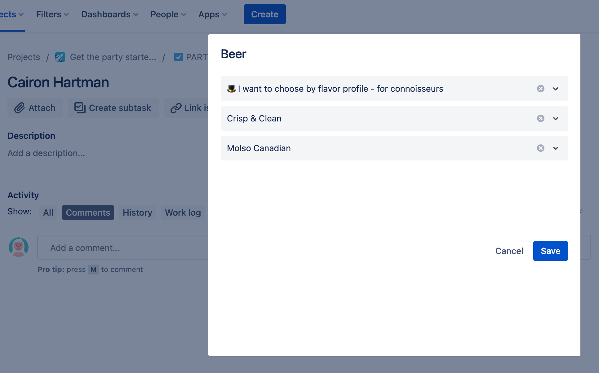Open the Apps menu

tap(213, 14)
